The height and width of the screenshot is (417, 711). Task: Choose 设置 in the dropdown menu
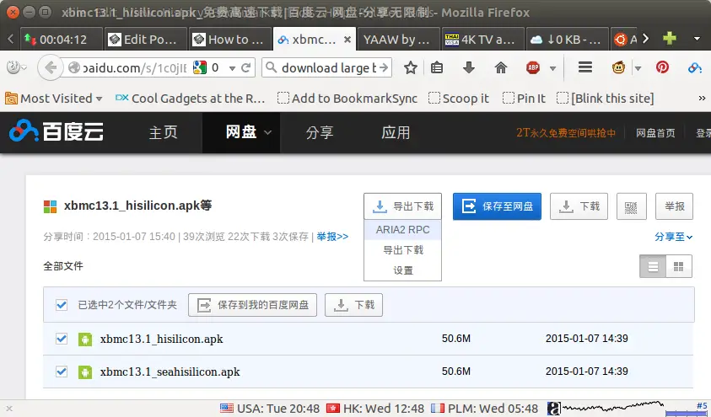click(x=402, y=270)
